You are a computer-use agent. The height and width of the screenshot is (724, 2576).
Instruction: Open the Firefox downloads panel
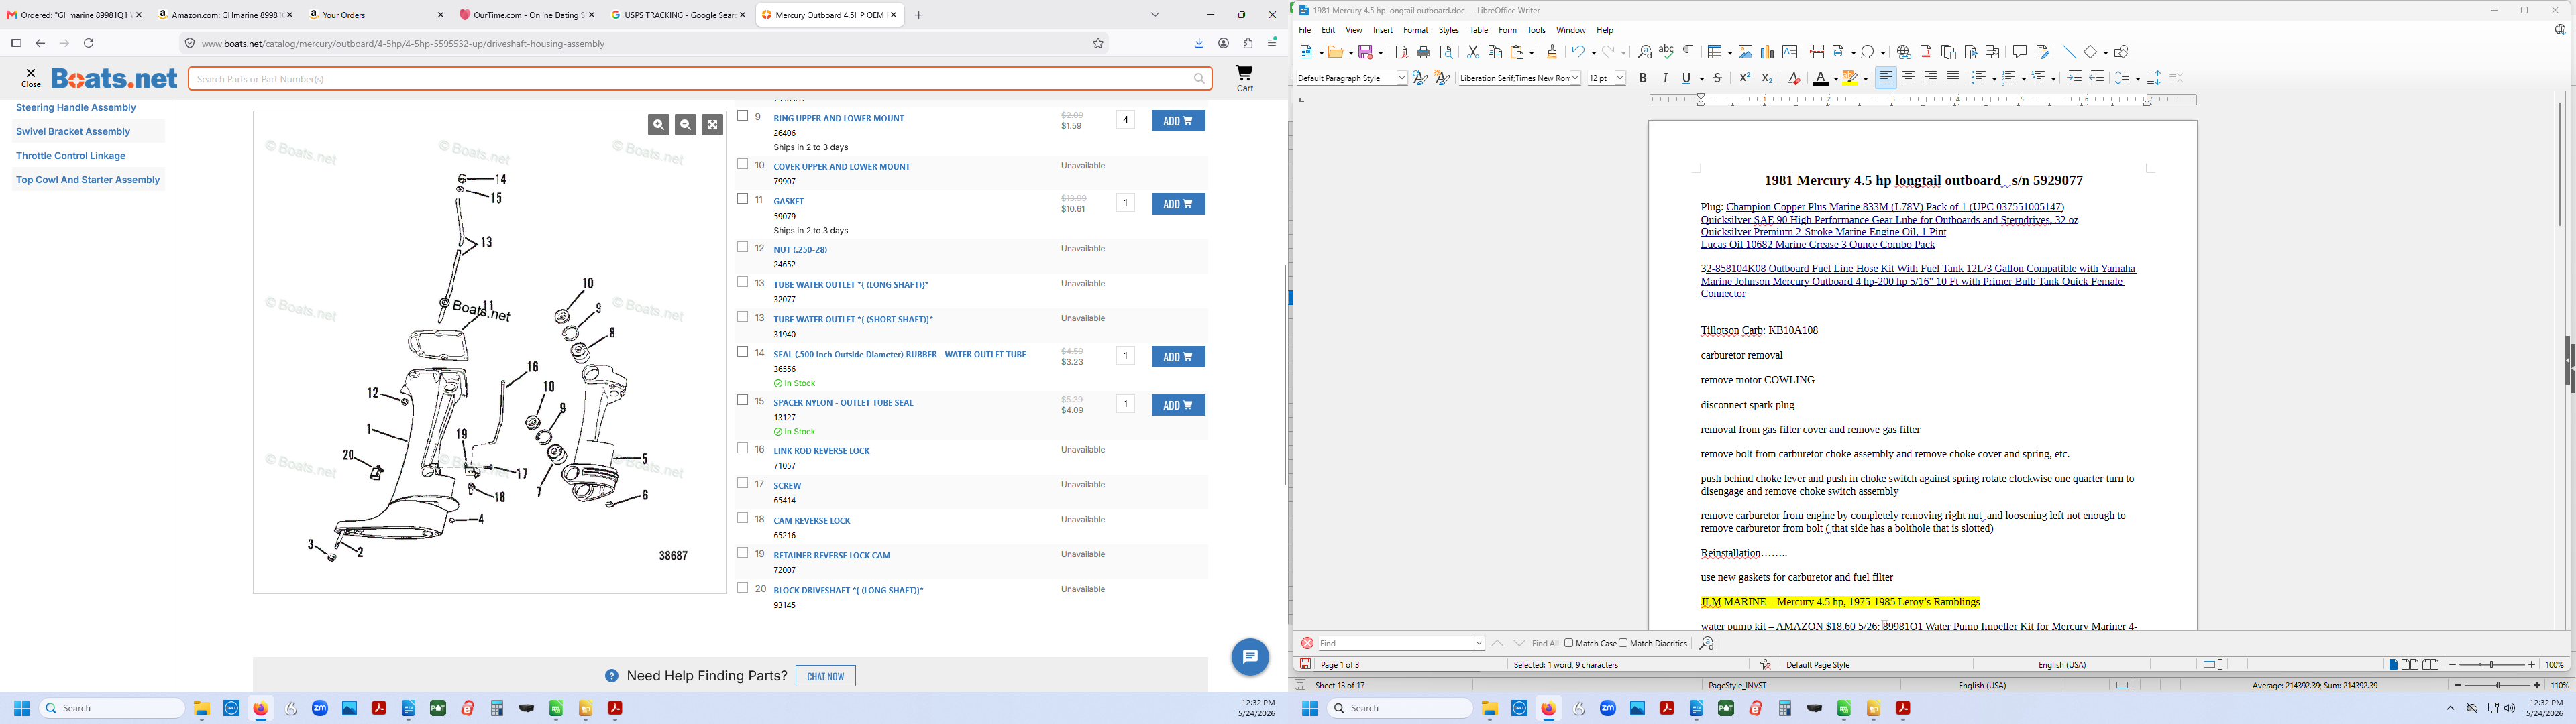pos(1199,44)
